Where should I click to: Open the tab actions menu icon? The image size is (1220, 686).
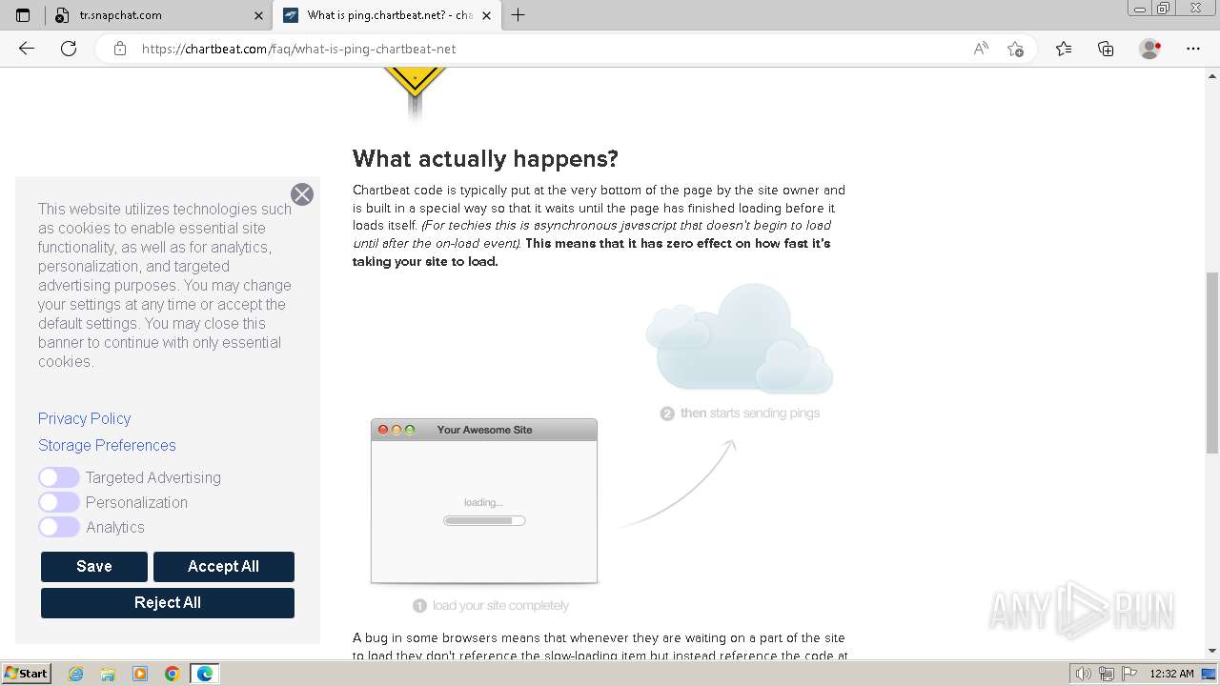[23, 15]
